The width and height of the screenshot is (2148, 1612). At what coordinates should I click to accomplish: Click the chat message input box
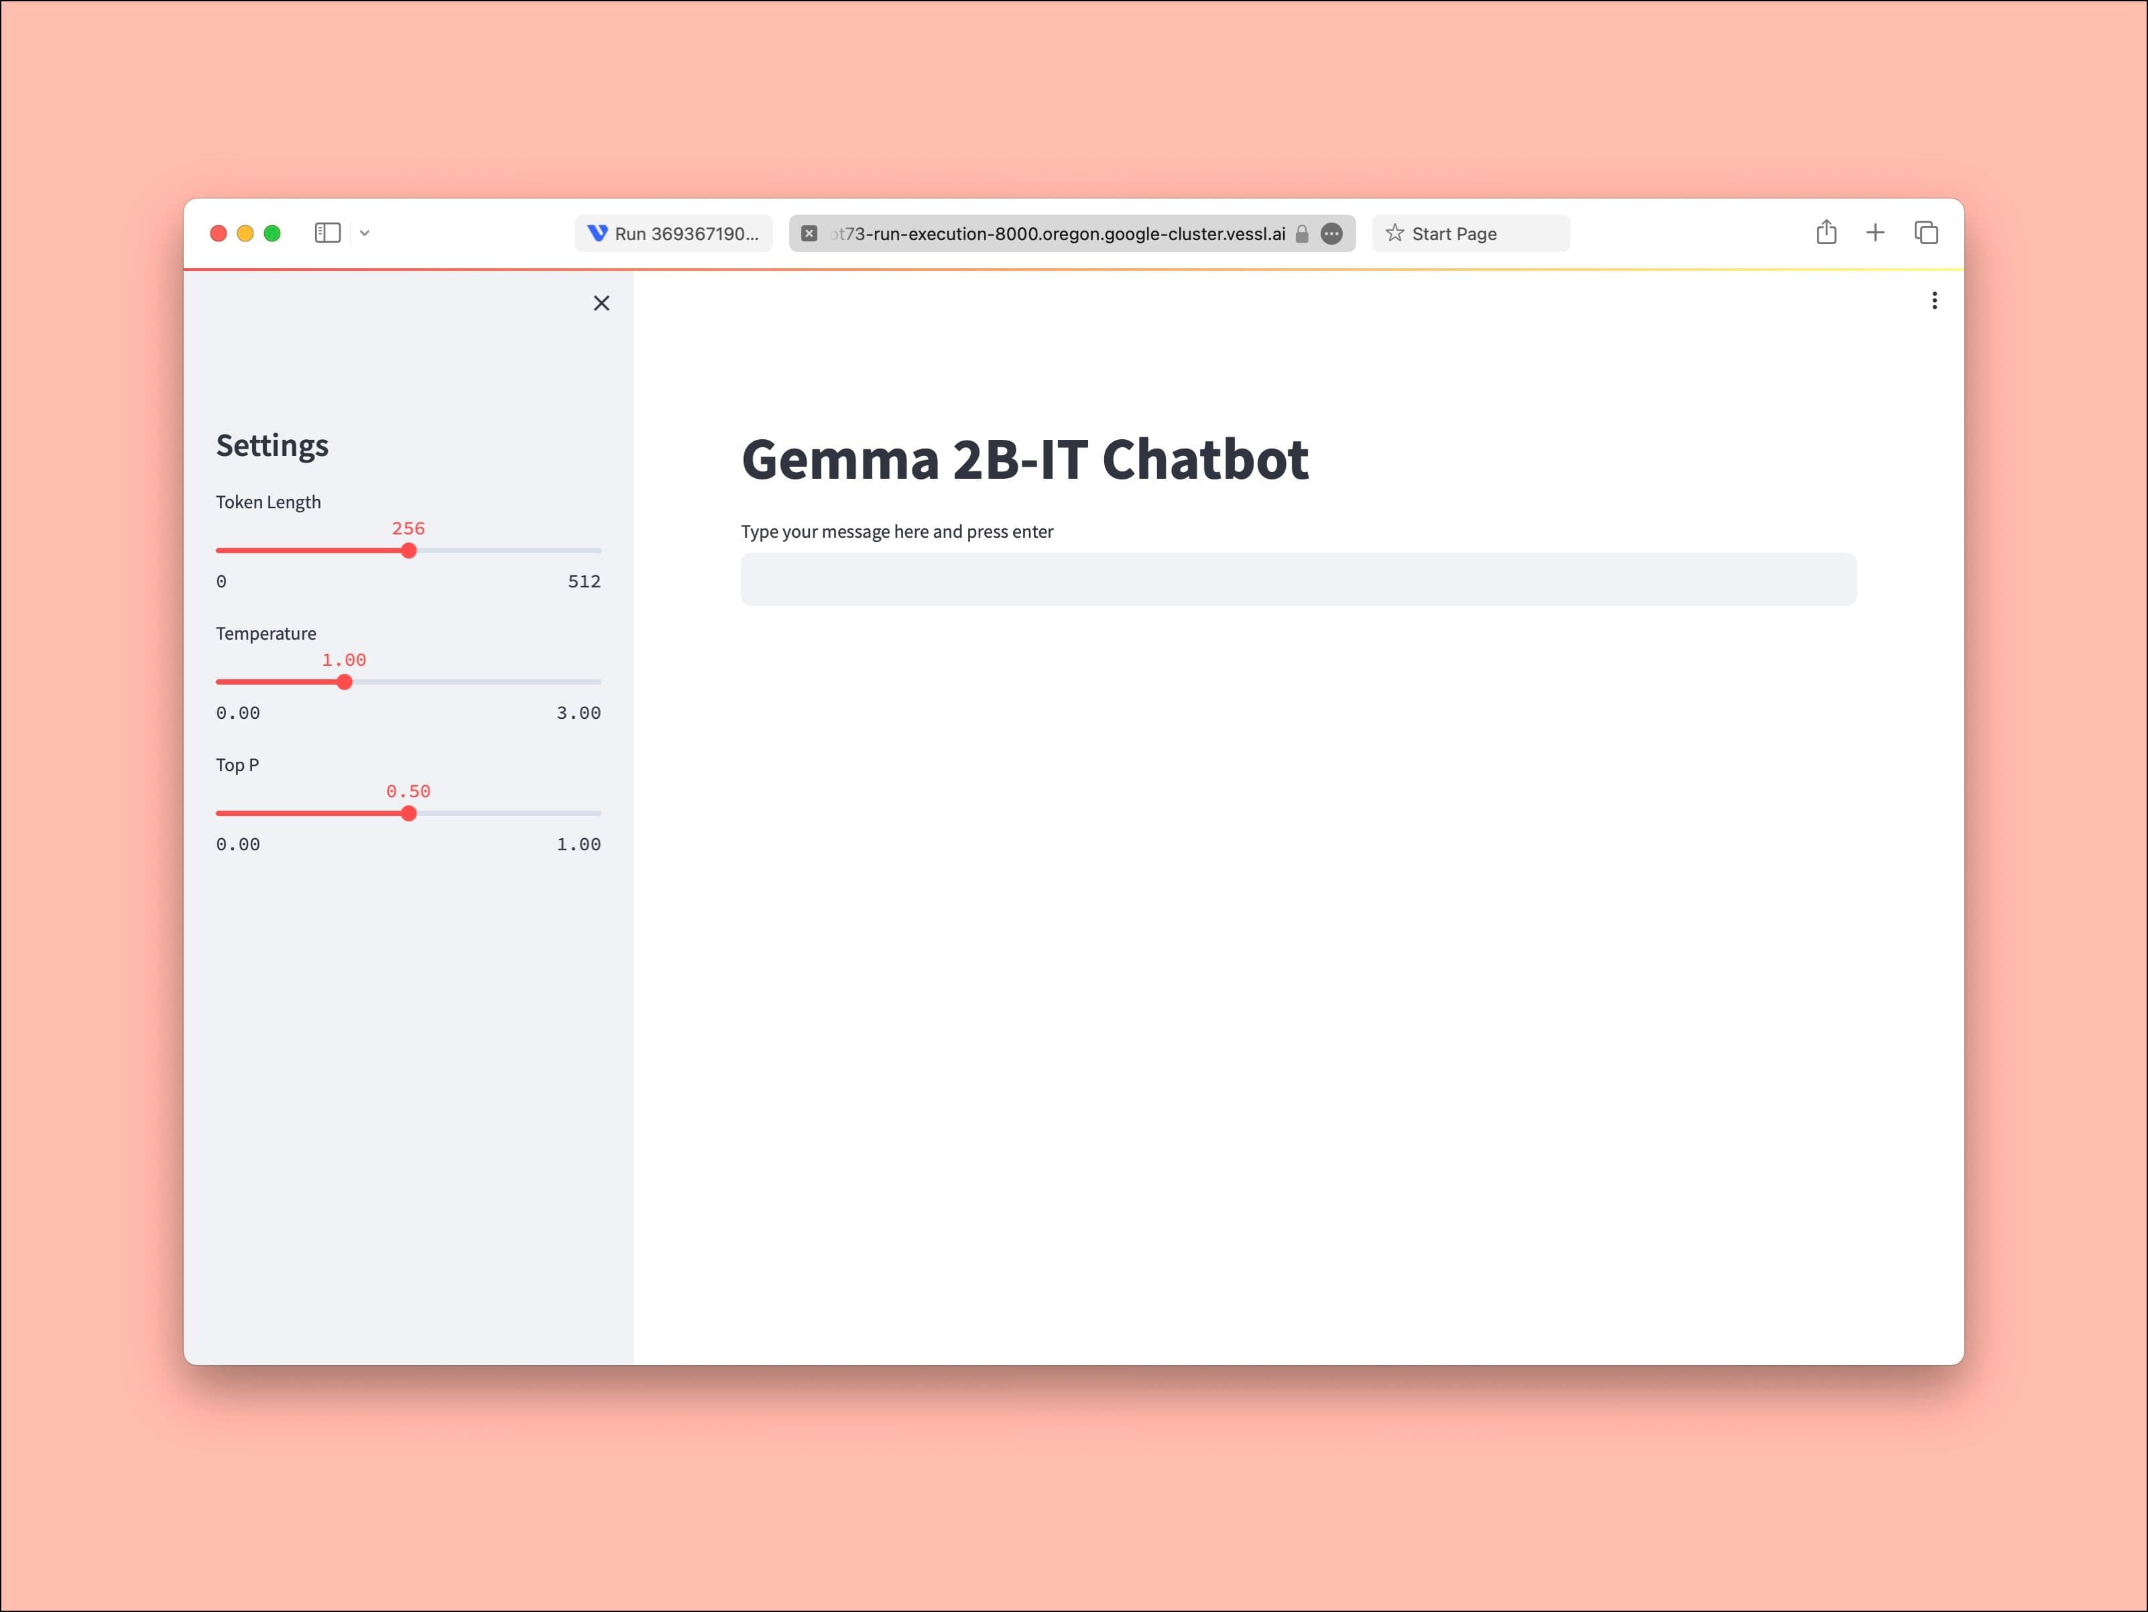pyautogui.click(x=1299, y=579)
